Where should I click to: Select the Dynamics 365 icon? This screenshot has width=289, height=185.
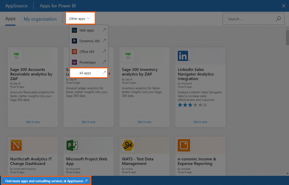click(74, 41)
